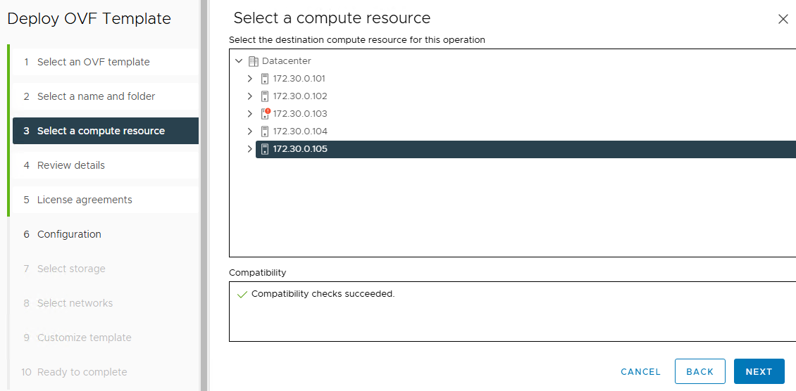Viewport: 796px width, 391px height.
Task: Select host 172.30.0.102 as compute resource
Action: pyautogui.click(x=300, y=96)
